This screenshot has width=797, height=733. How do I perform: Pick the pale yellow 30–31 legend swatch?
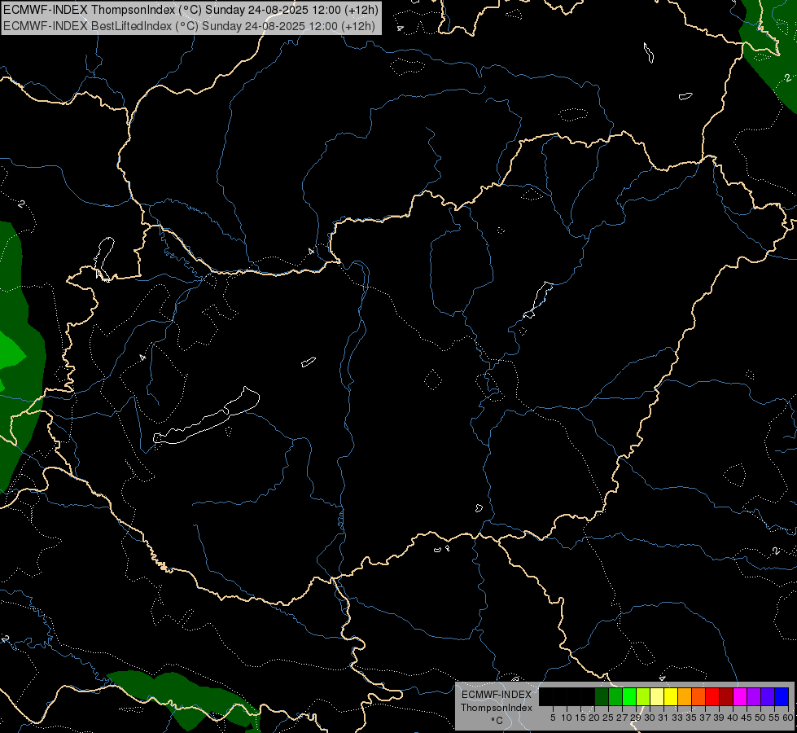tap(657, 696)
